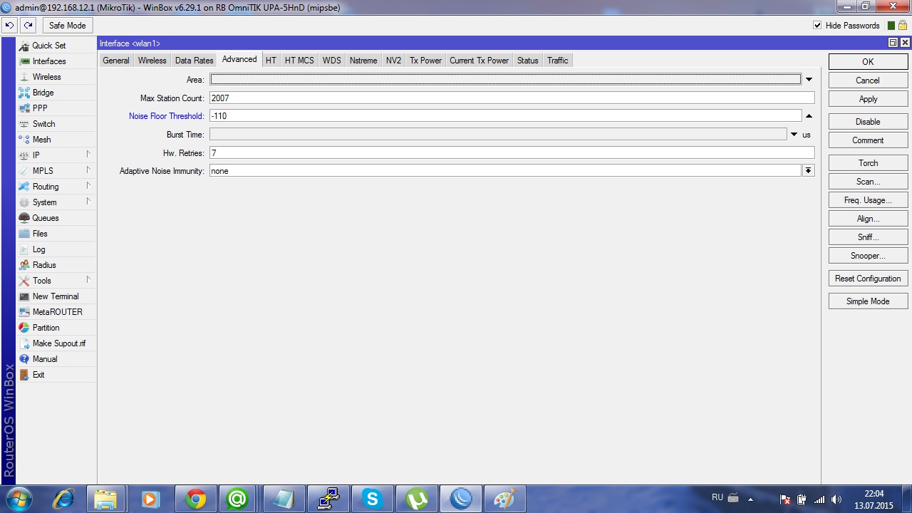912x513 pixels.
Task: Launch New Terminal from the sidebar
Action: 56,296
